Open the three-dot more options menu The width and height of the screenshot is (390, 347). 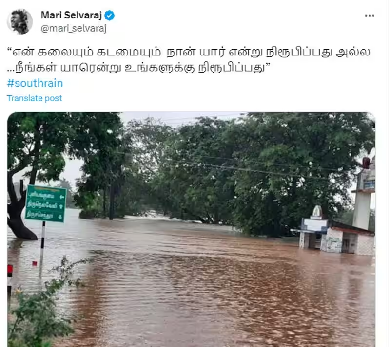[370, 16]
